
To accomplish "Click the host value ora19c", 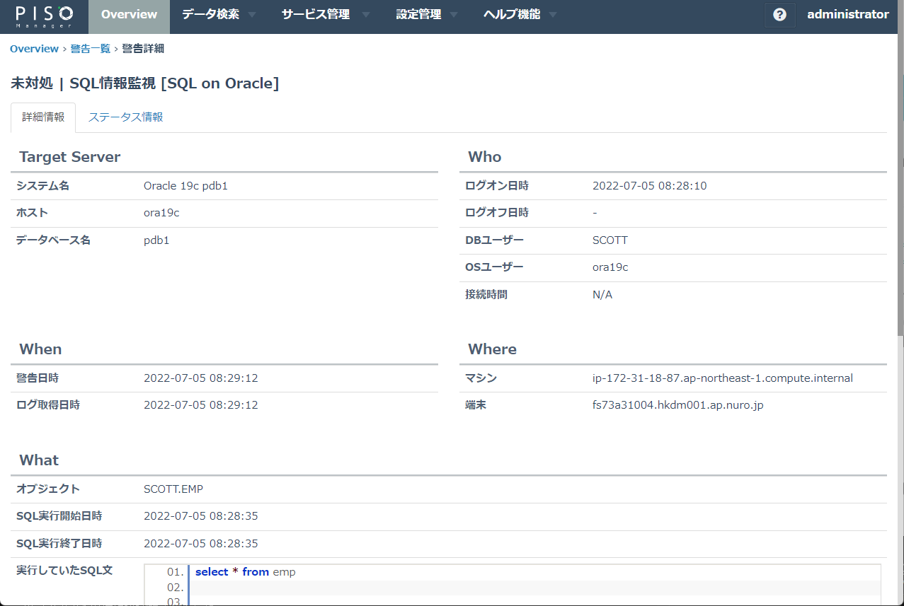I will [x=161, y=213].
